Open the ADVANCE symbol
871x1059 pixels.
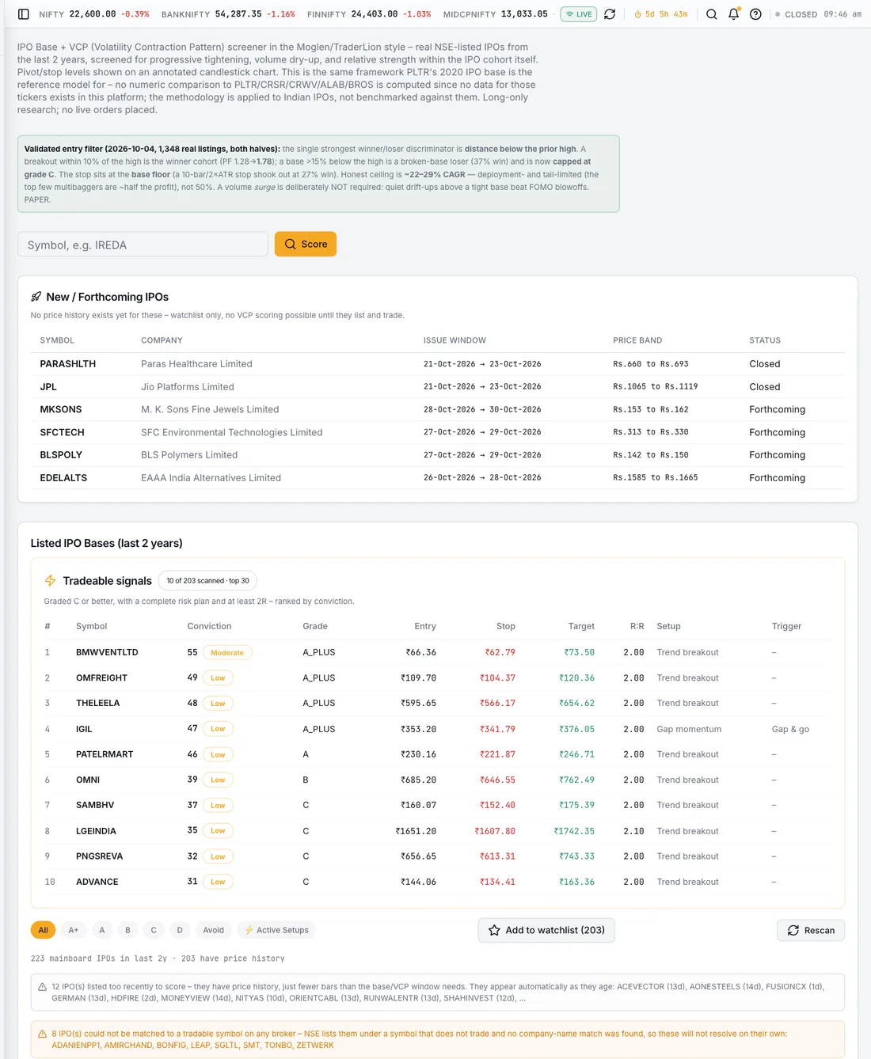click(x=97, y=882)
